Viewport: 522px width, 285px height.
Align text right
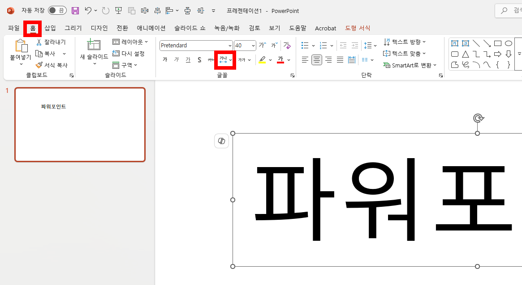pos(328,60)
